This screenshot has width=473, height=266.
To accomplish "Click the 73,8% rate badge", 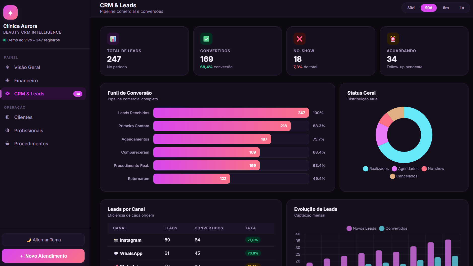I will click(x=253, y=253).
